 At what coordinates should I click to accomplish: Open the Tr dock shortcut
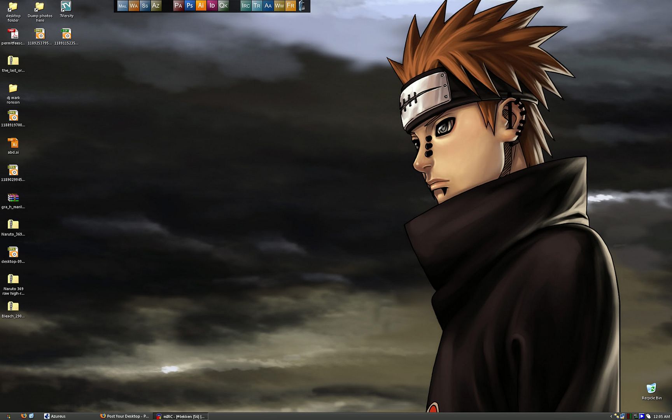(x=257, y=6)
